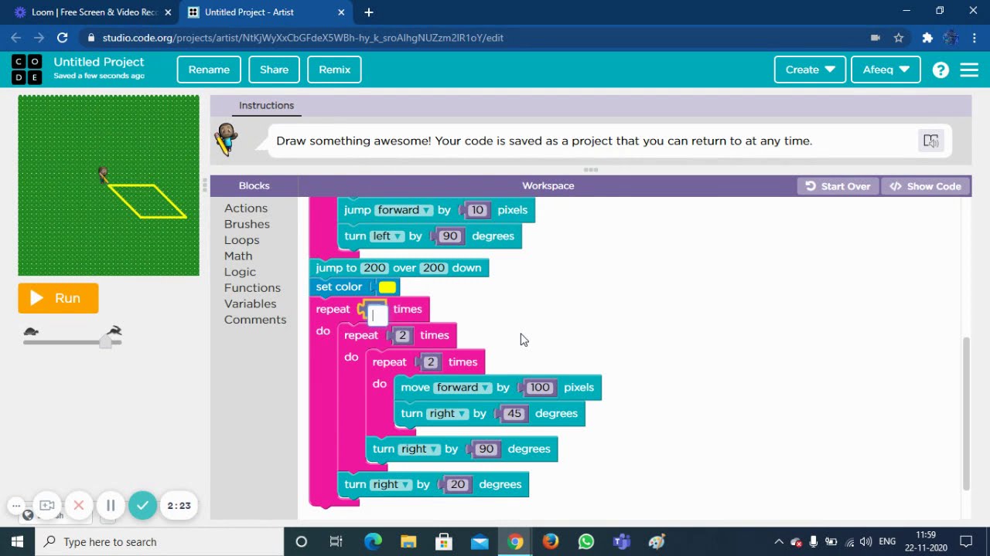The image size is (990, 556).
Task: Click the speaker volume tray icon
Action: coord(865,542)
